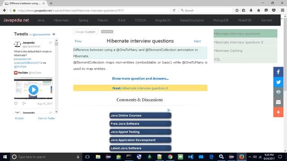Viewport: 287px width, 161px height.
Task: Select SQL sidebar item
Action: 245,59
